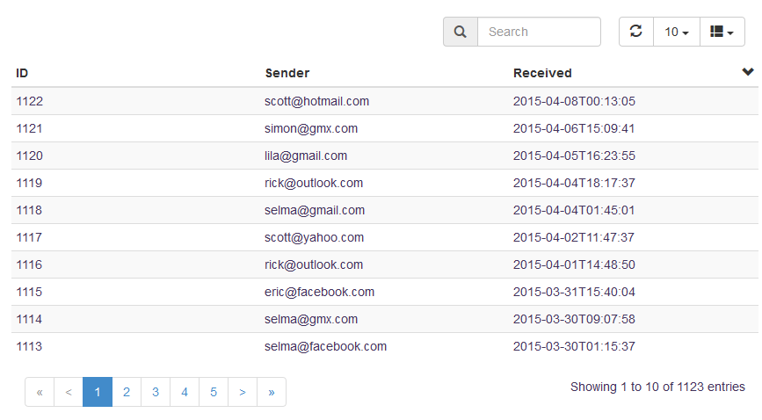Jump to first page with « icon

tap(40, 392)
